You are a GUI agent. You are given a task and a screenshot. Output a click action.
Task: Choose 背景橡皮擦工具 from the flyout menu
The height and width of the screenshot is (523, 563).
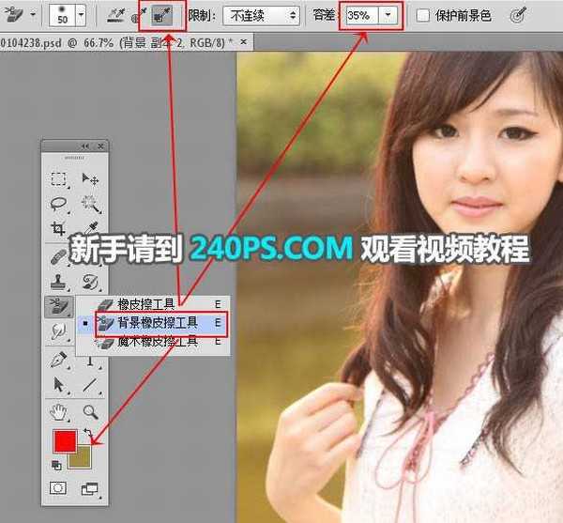(153, 322)
